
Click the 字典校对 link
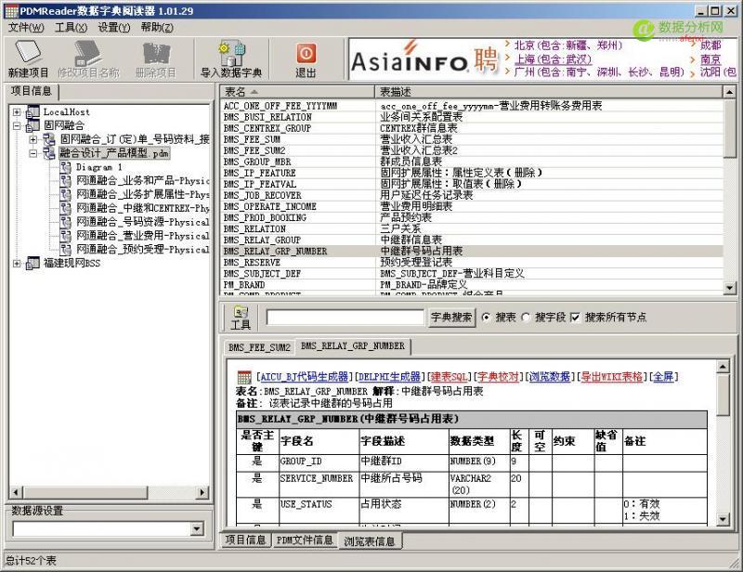498,377
